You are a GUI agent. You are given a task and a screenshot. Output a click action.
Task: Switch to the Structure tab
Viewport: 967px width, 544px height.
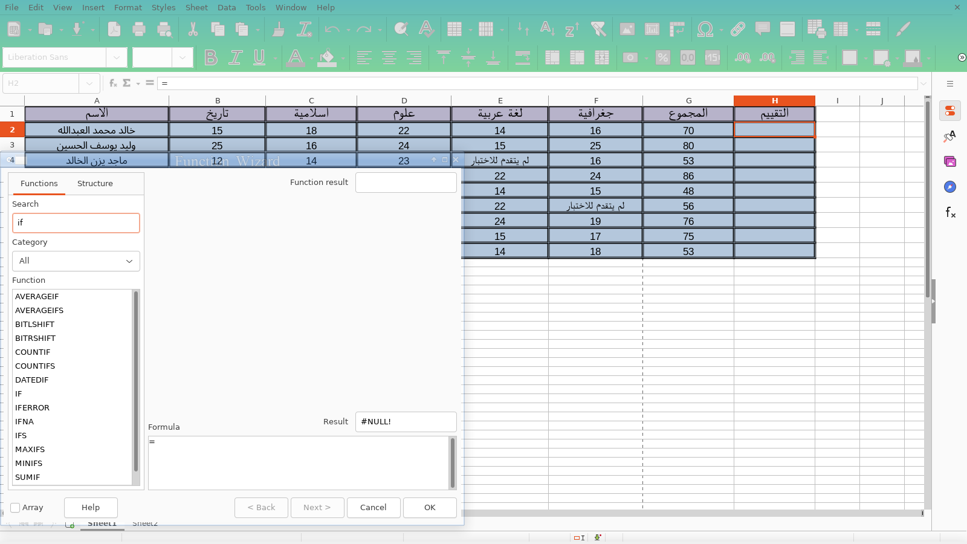tap(95, 184)
